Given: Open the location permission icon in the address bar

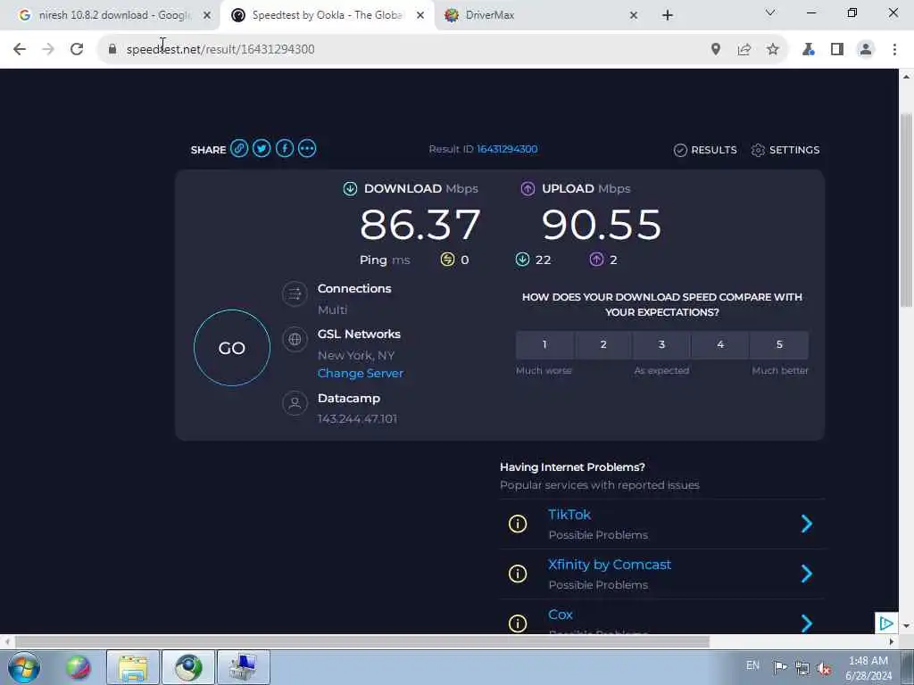Looking at the screenshot, I should [716, 50].
